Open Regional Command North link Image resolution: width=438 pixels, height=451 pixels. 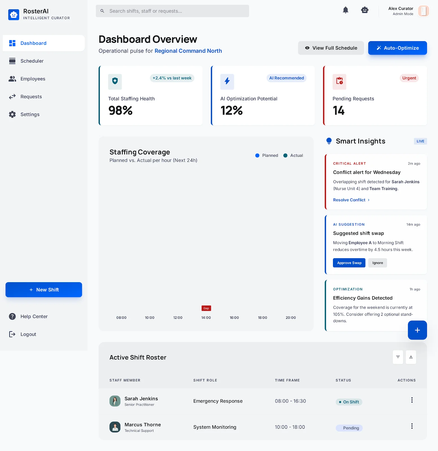[188, 51]
